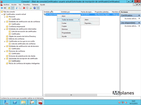Open the Ver menu
Image resolution: width=141 pixels, height=105 pixels.
(x=20, y=5)
